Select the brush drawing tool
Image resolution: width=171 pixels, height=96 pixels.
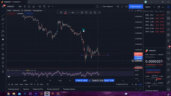[x=3, y=23]
